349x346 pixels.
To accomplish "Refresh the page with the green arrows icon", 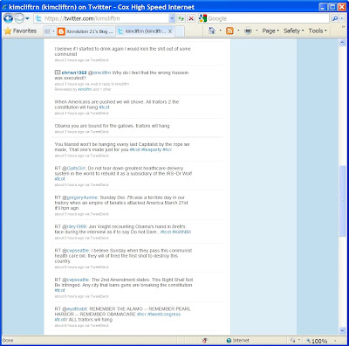I will coord(181,18).
